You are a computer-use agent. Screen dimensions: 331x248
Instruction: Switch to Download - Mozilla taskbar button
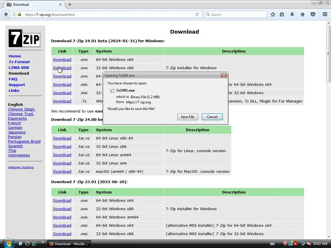pyautogui.click(x=69, y=244)
